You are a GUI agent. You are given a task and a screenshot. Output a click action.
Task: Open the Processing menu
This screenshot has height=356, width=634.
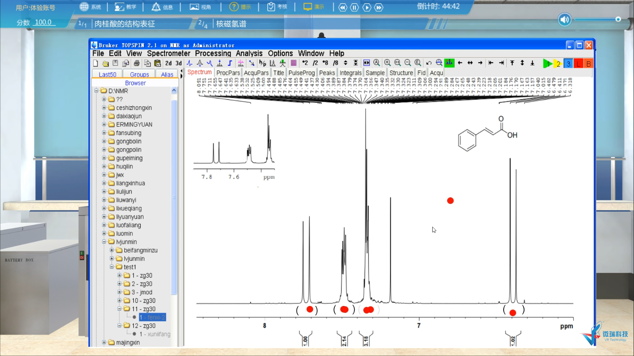coord(213,53)
